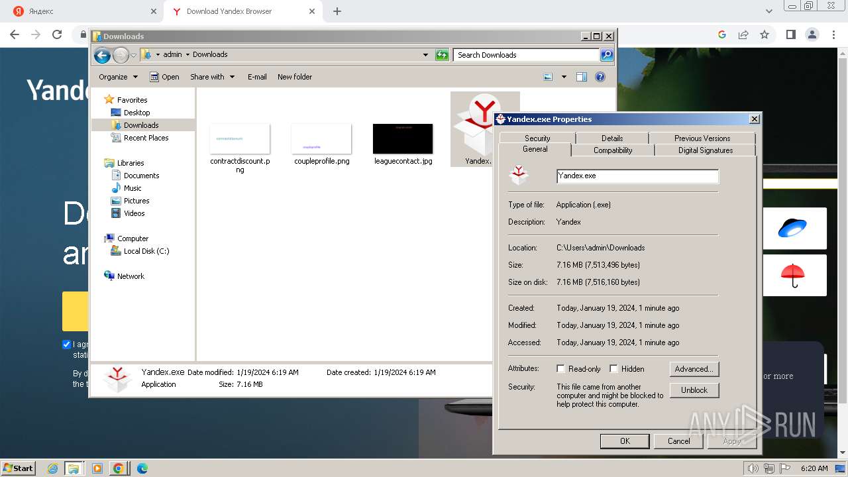Open Recent Places in navigation pane
Viewport: 848px width, 477px height.
click(146, 138)
